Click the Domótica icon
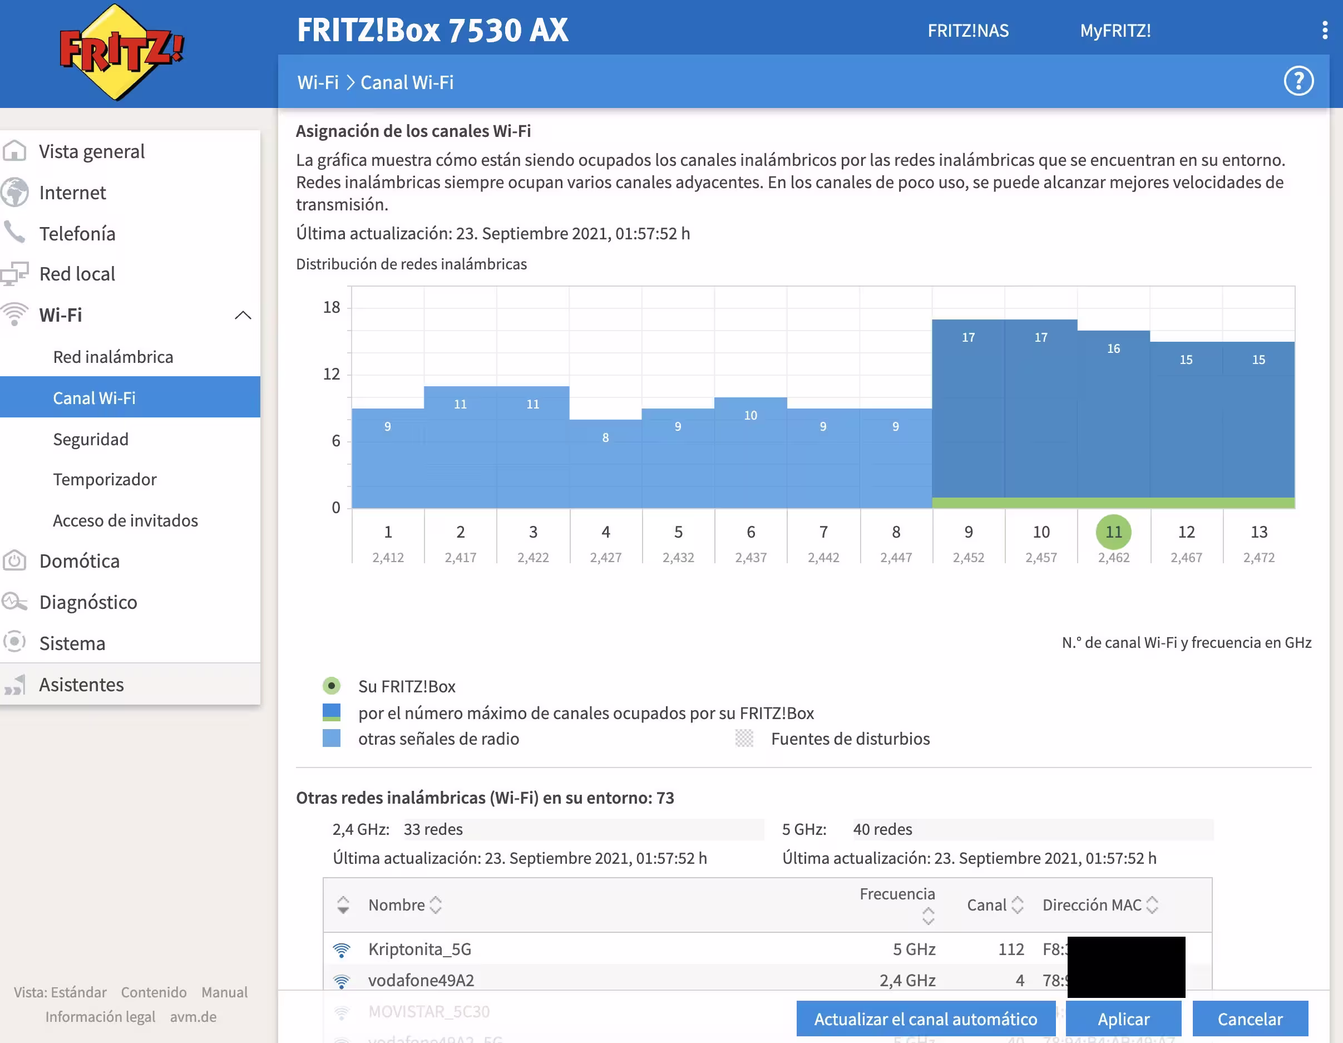Viewport: 1343px width, 1043px height. click(x=15, y=560)
